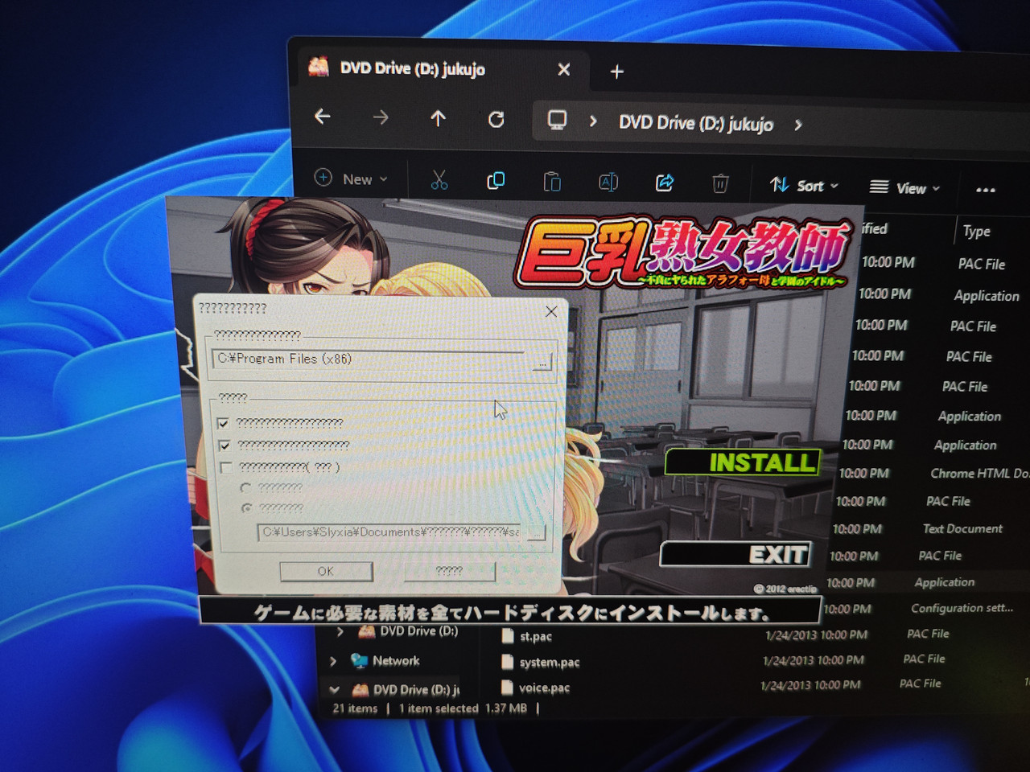Select the voice.pac file name

pyautogui.click(x=545, y=688)
